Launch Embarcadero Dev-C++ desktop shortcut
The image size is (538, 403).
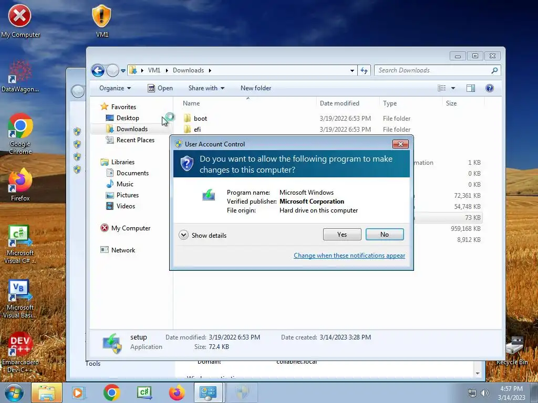click(x=20, y=353)
